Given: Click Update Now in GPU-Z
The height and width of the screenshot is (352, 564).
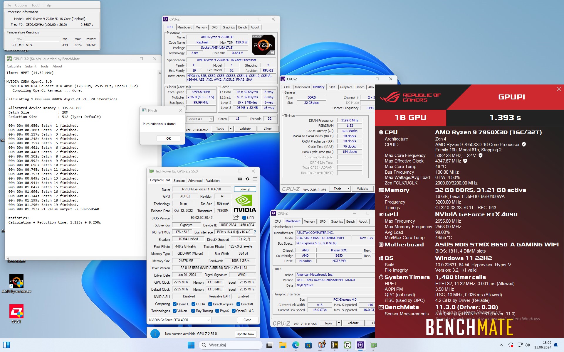Looking at the screenshot, I should click(x=246, y=334).
